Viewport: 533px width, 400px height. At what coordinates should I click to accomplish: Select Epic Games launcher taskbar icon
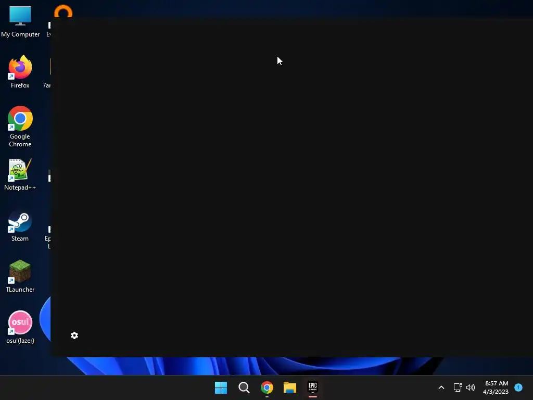(313, 387)
